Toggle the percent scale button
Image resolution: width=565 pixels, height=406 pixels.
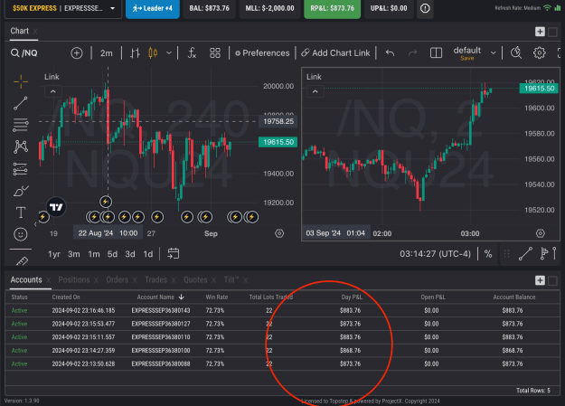click(x=488, y=254)
